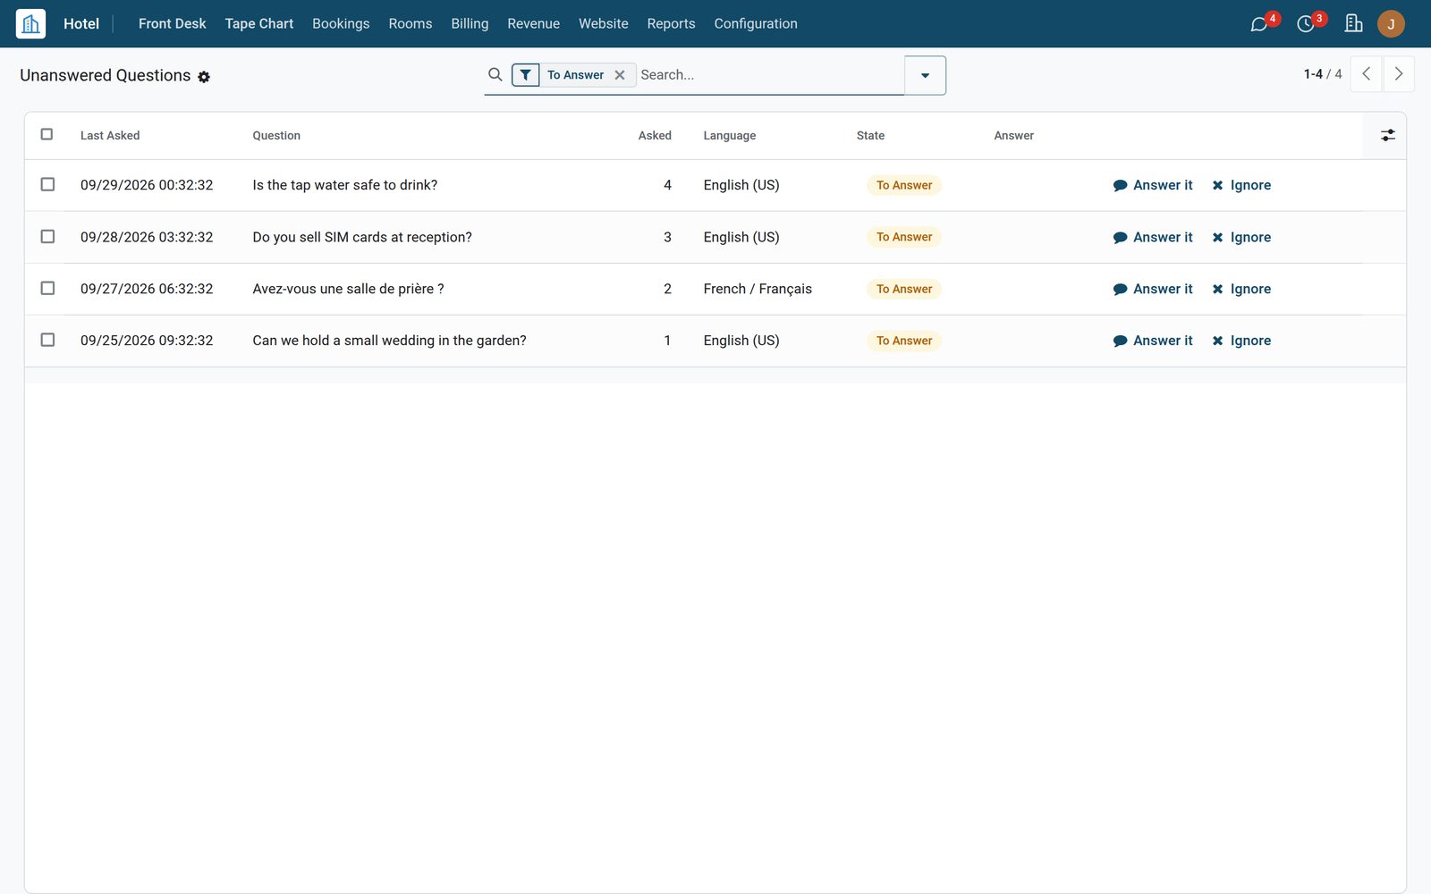The height and width of the screenshot is (894, 1431).
Task: Open the Website menu
Action: point(604,24)
